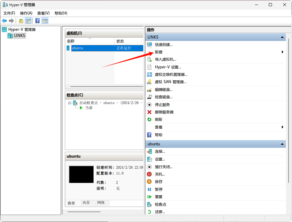Screen dimensions: 292x222
Task: Open the 文件(F) menu
Action: (9, 13)
